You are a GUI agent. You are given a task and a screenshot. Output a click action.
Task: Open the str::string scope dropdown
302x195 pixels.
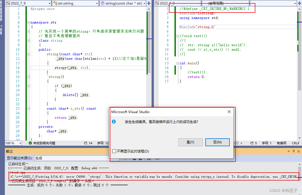coord(76,3)
